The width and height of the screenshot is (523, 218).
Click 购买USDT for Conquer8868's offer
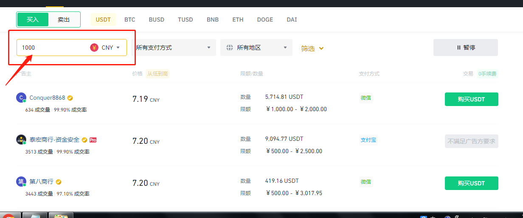click(x=471, y=99)
